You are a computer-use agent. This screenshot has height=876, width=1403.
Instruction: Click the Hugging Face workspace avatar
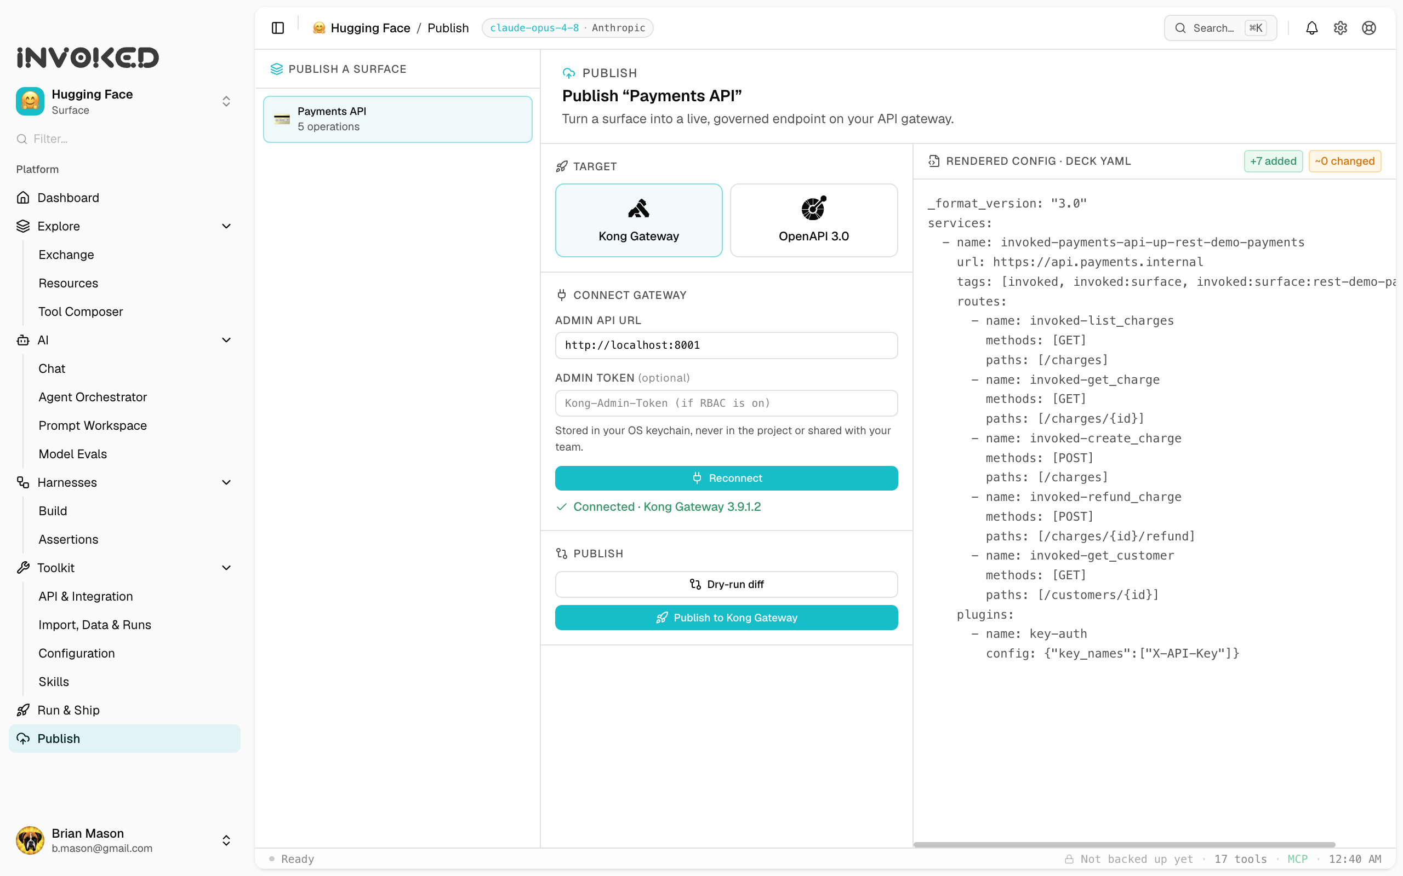coord(30,101)
